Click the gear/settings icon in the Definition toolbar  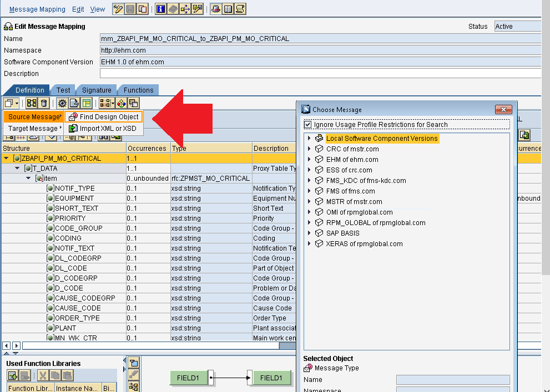pyautogui.click(x=63, y=103)
